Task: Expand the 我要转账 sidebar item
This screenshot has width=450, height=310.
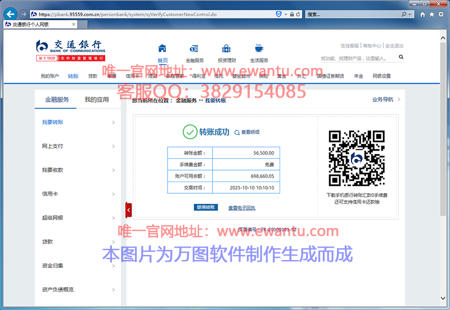Action: pos(114,122)
